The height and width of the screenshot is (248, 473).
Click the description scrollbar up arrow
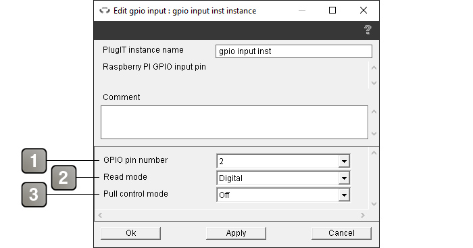click(374, 68)
